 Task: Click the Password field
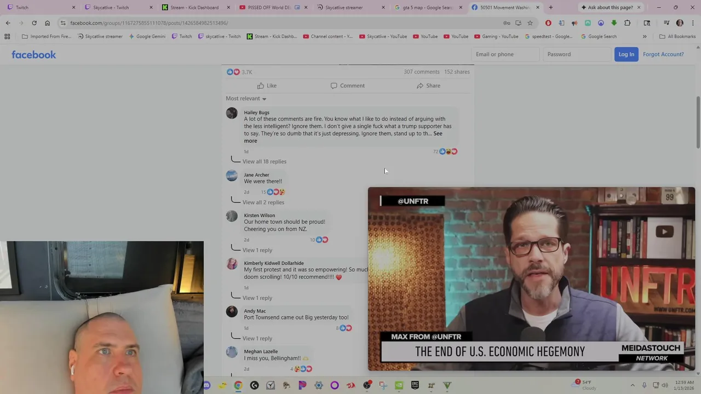click(577, 54)
